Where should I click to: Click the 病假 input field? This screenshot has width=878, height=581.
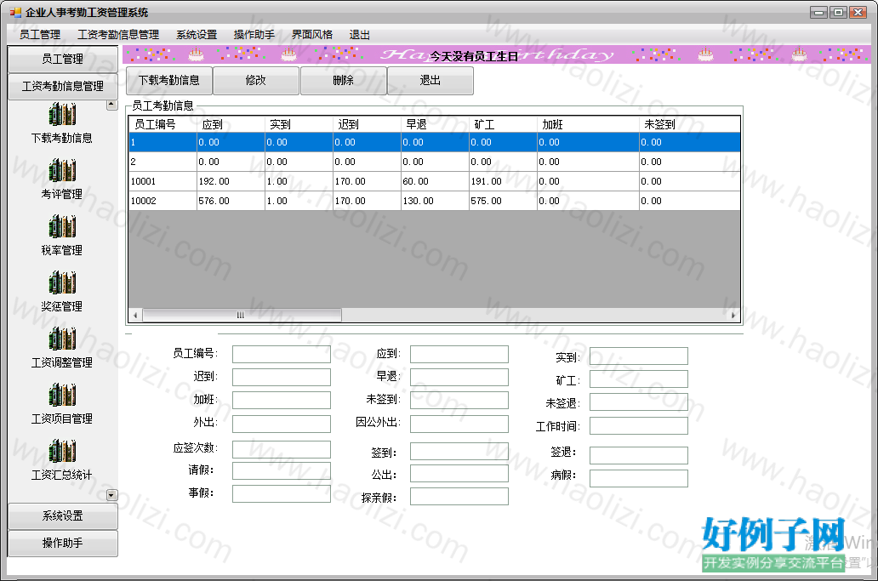coord(638,478)
